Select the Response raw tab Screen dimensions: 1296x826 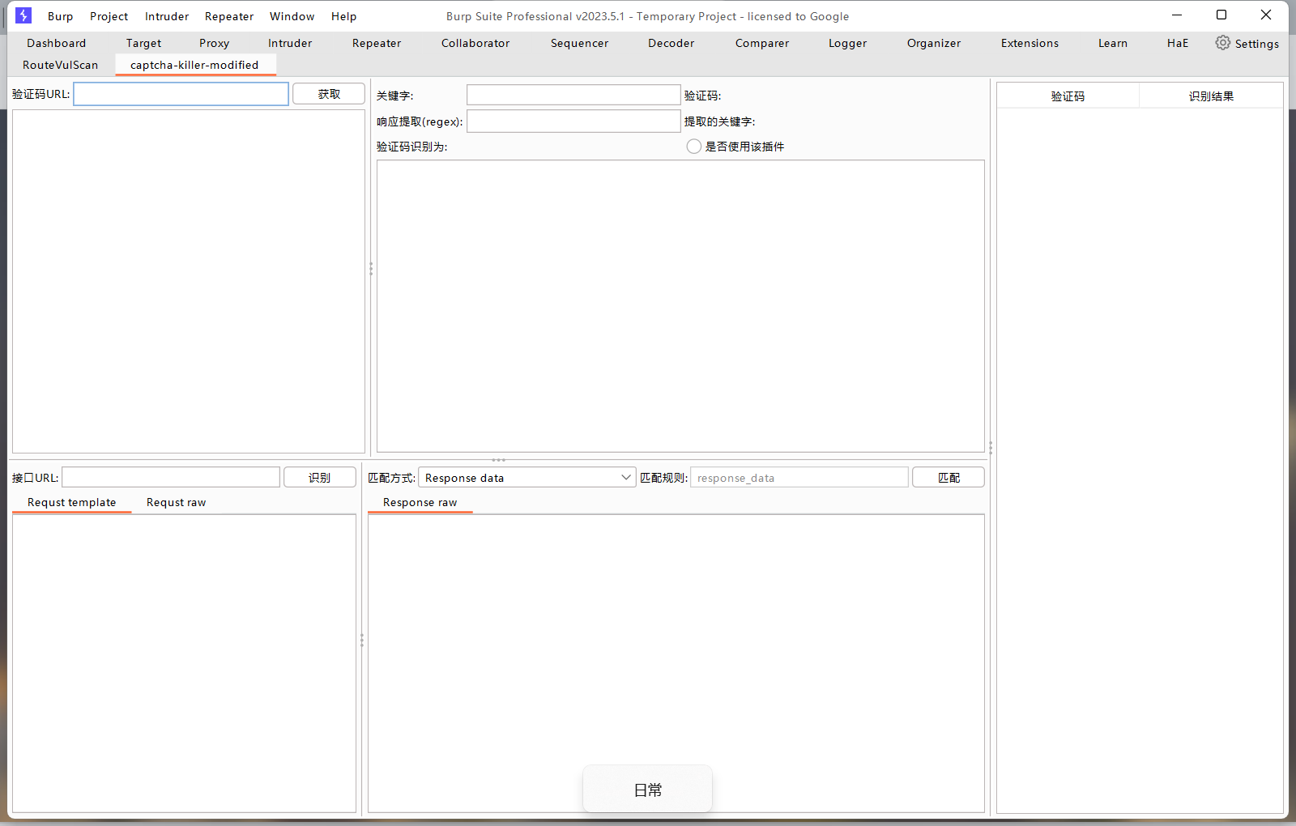pos(420,502)
